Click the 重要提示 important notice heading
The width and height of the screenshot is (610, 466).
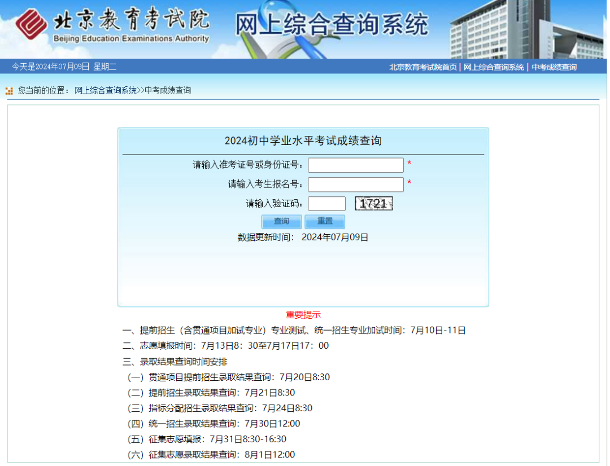303,315
